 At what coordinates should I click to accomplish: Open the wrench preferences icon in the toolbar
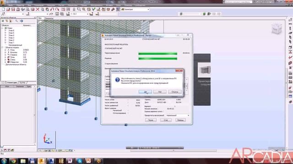click(x=113, y=9)
